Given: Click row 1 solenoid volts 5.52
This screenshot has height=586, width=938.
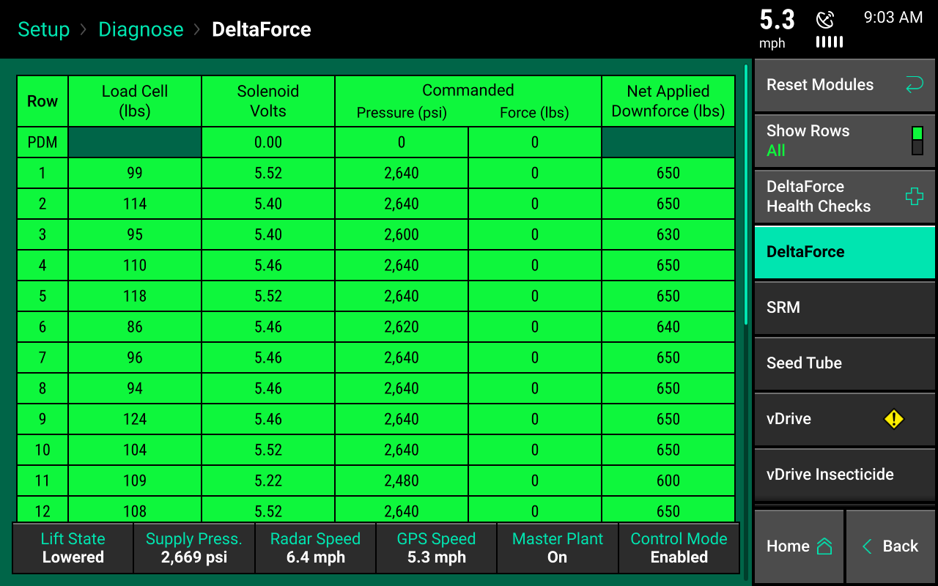Looking at the screenshot, I should click(268, 173).
